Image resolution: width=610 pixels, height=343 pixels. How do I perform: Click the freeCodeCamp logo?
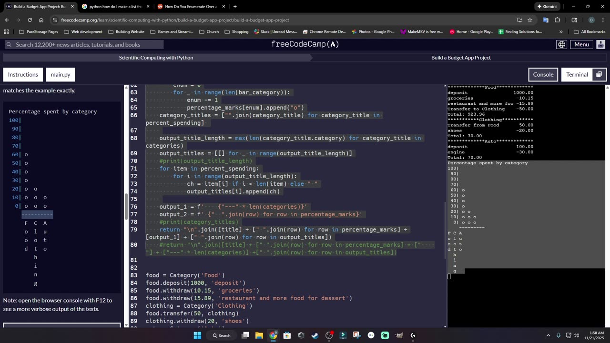point(305,44)
